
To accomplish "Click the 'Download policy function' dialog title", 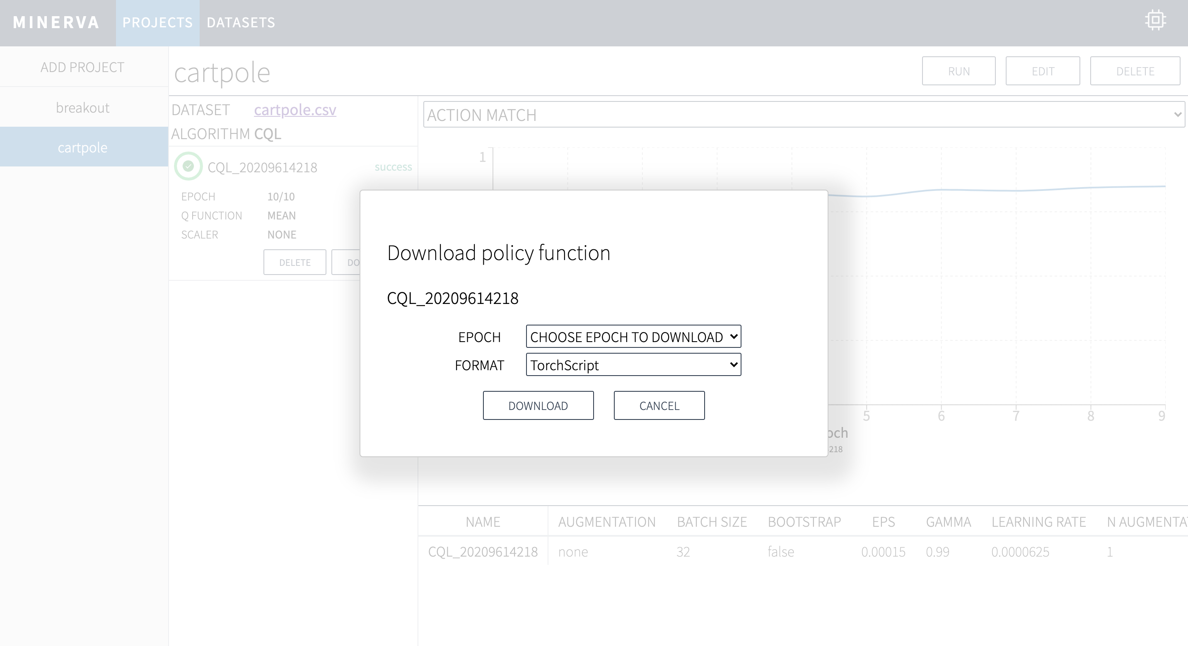I will [499, 253].
